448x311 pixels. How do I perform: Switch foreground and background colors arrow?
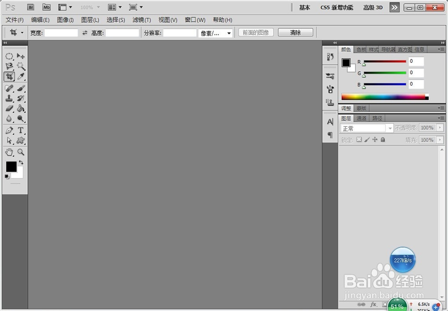(x=21, y=162)
